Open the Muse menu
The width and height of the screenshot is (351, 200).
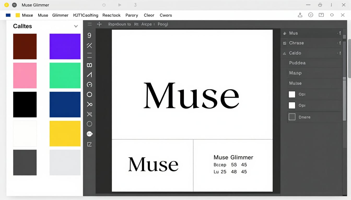(x=43, y=15)
